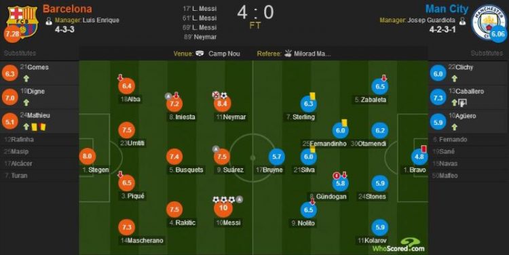Click the whistle icon beside Referee
509x255 pixels.
click(288, 53)
